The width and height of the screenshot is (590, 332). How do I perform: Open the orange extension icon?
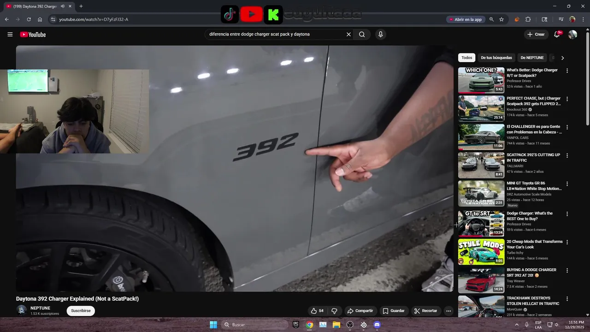[x=517, y=19]
